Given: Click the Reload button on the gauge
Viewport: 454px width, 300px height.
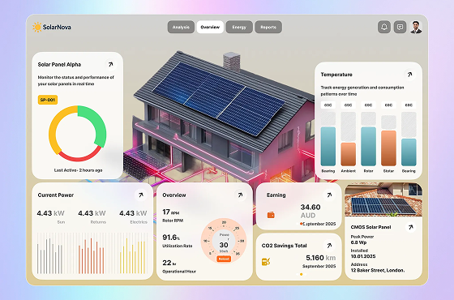Looking at the screenshot, I should [x=224, y=259].
